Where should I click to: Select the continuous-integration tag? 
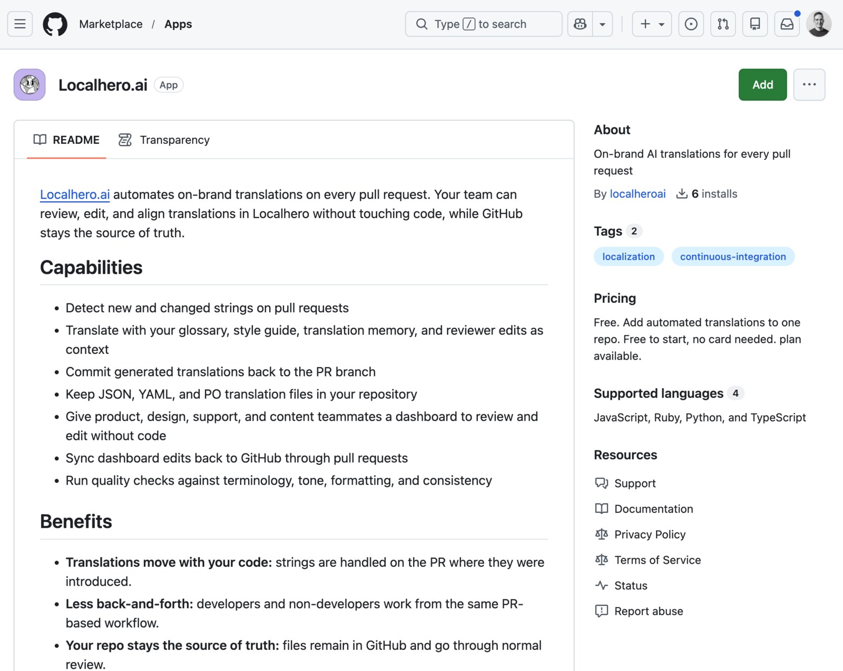pyautogui.click(x=733, y=256)
